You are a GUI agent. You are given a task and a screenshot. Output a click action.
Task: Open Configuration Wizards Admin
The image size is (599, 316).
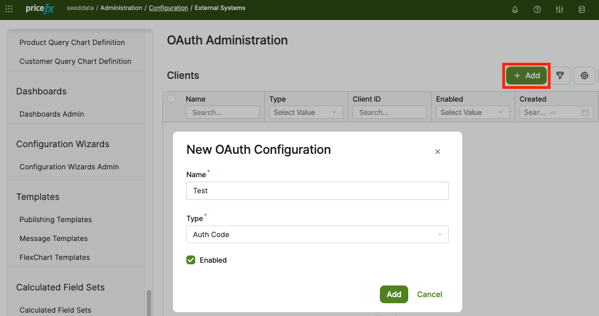click(x=69, y=167)
